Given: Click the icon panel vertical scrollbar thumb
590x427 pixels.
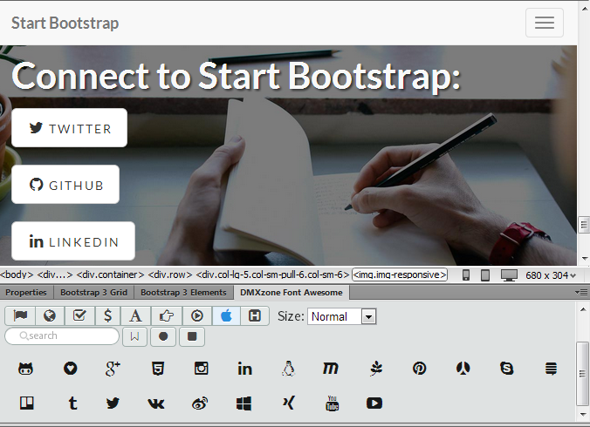Looking at the screenshot, I should click(583, 373).
